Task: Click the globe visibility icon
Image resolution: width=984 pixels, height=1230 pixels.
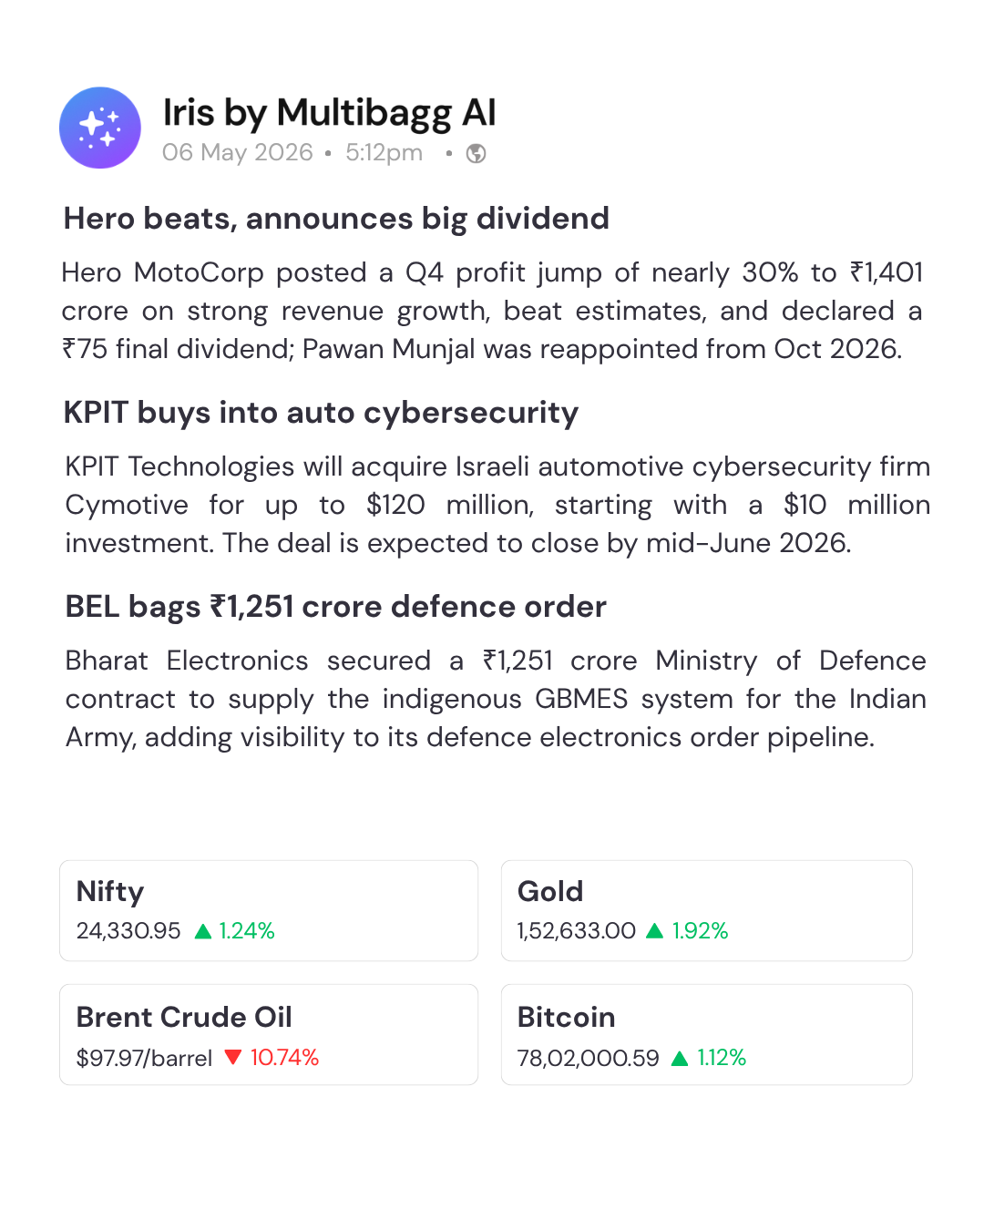Action: tap(476, 153)
